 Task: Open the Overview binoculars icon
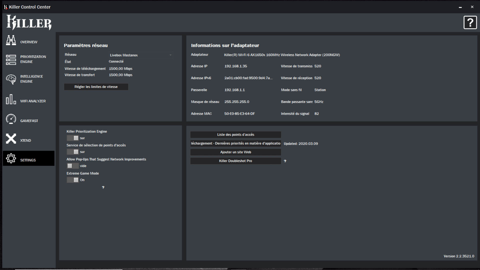click(11, 40)
